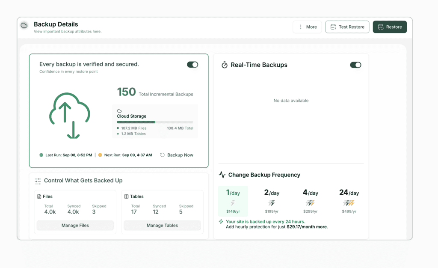Click the yellow Next Run status dot

[100, 155]
